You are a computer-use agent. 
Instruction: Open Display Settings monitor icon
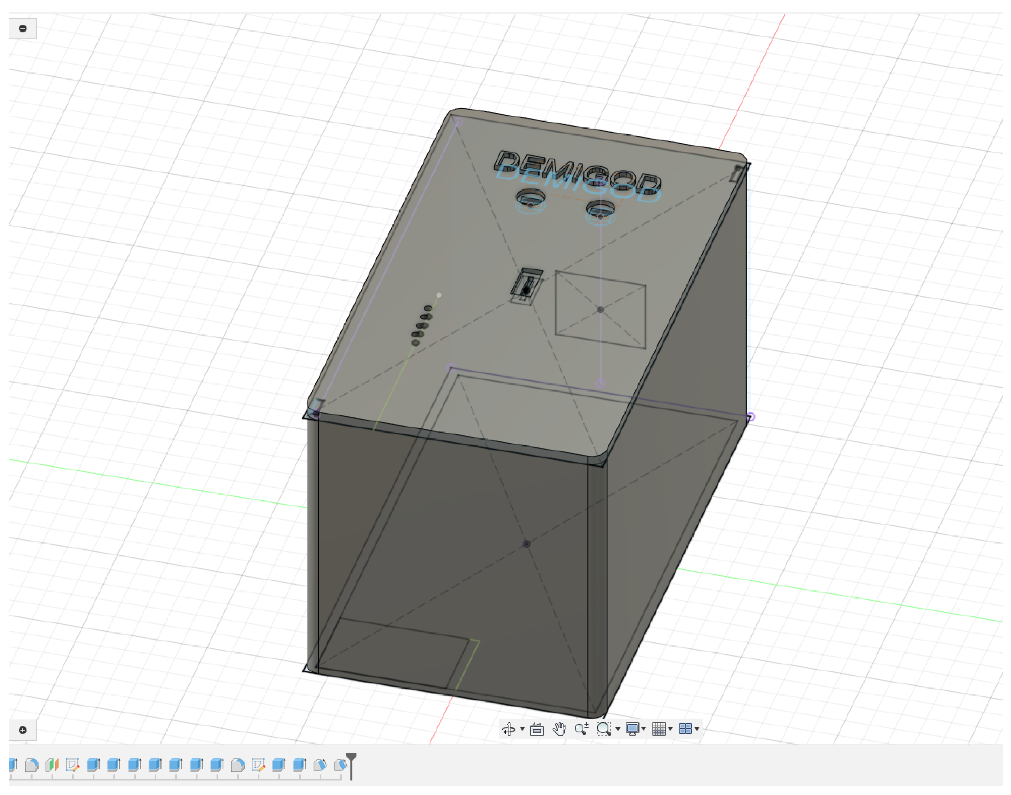coord(632,729)
